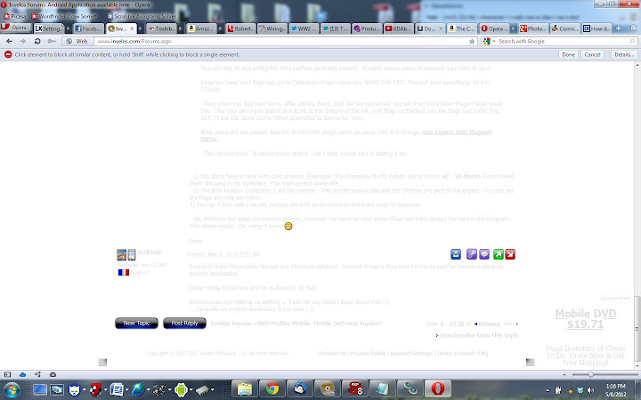Expand tab stack arrow after the Toshiba tab
641x400 pixels.
click(181, 29)
